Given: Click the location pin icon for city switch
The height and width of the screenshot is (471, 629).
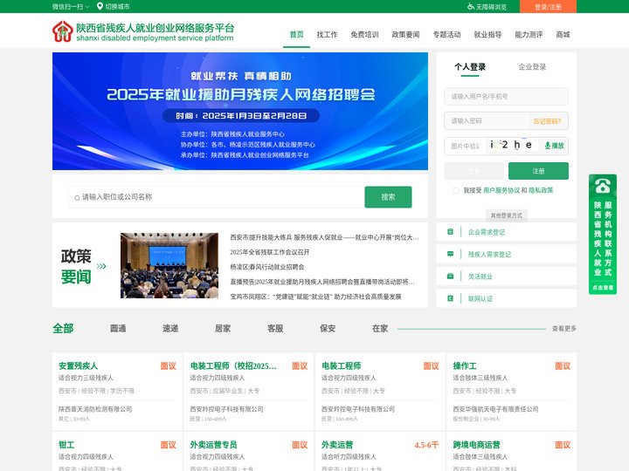Looking at the screenshot, I should pos(100,6).
